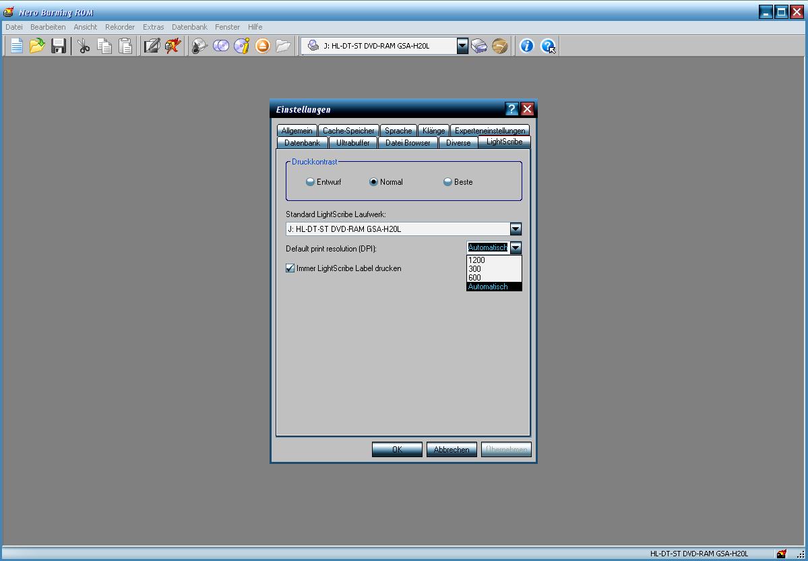Open the Fenster menu

[227, 27]
